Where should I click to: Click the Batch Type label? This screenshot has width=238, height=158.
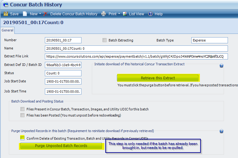click(165, 40)
